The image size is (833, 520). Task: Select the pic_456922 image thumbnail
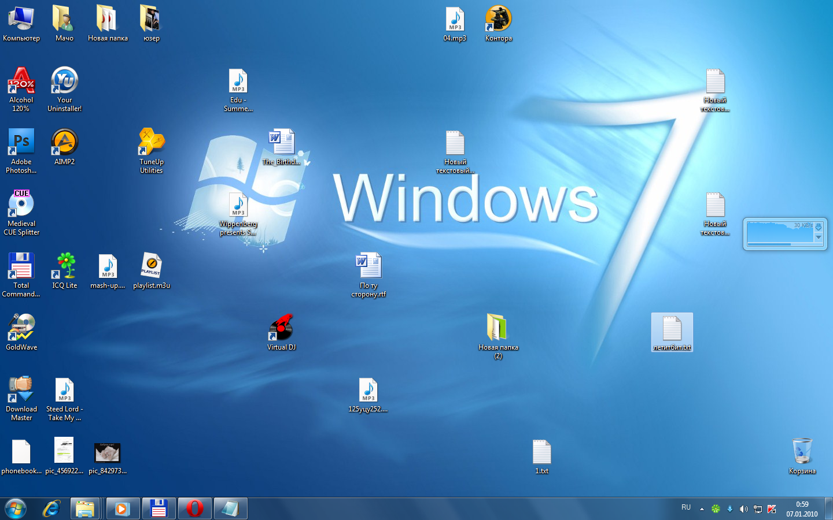64,456
